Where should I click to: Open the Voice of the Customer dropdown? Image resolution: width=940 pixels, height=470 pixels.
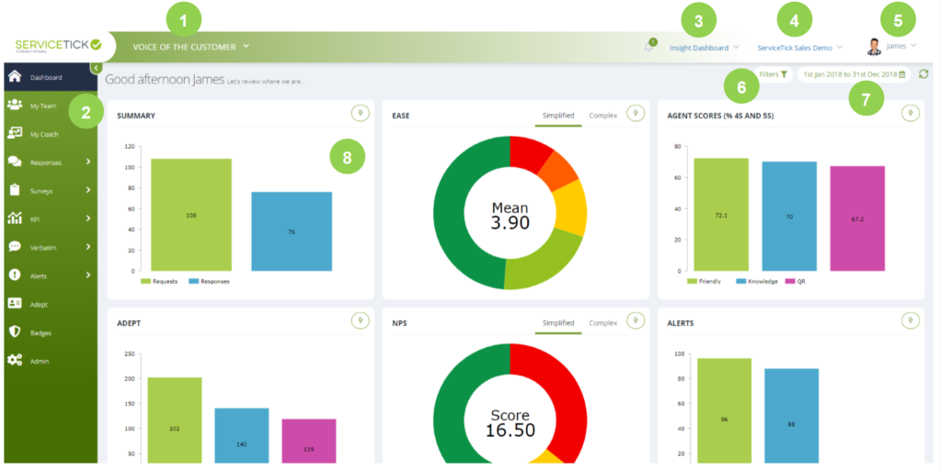click(190, 47)
